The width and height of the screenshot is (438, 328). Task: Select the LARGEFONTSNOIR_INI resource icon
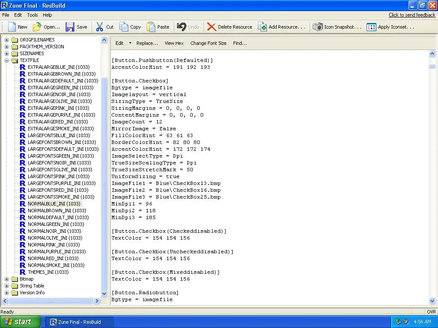pyautogui.click(x=23, y=163)
